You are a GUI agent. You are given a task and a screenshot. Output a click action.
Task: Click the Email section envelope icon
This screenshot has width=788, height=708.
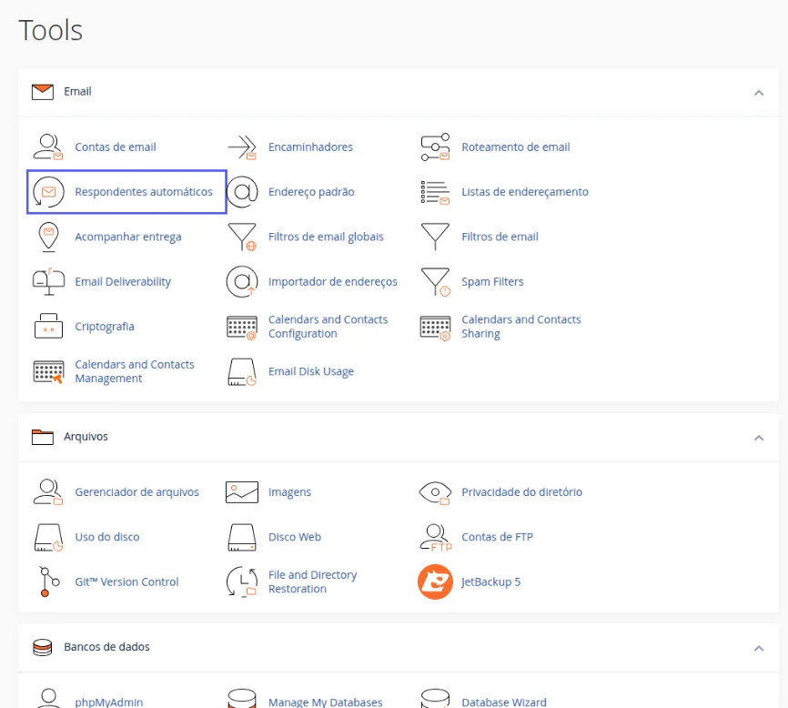[x=43, y=92]
